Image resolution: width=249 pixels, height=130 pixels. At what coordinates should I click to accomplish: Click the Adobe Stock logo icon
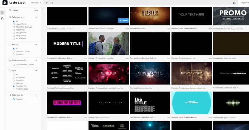tap(5, 3)
